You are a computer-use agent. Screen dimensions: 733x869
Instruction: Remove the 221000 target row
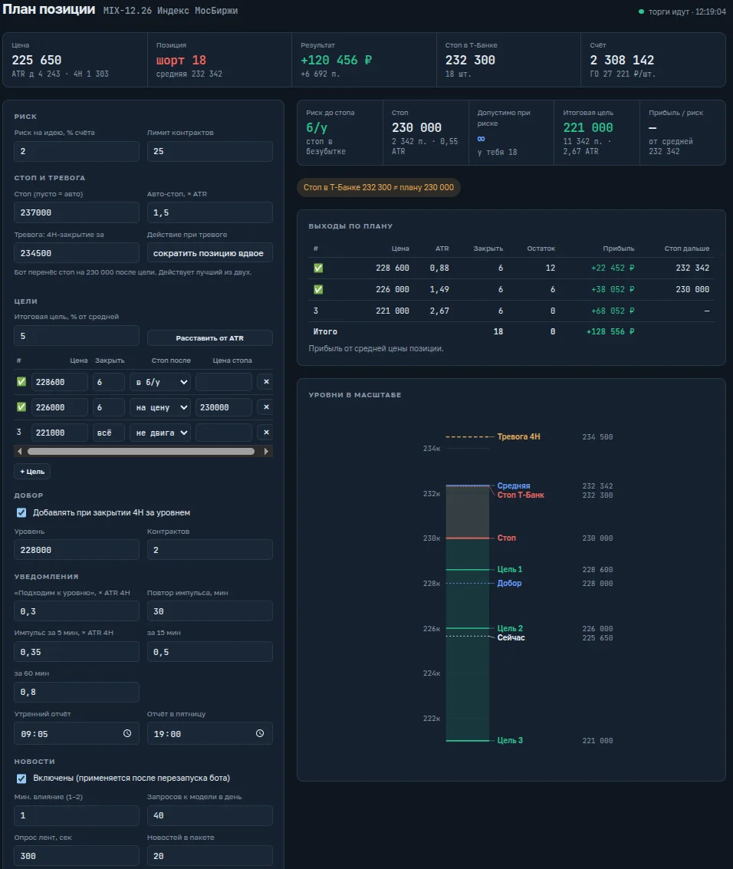(x=266, y=433)
